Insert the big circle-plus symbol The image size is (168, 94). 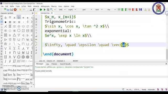(23, 57)
